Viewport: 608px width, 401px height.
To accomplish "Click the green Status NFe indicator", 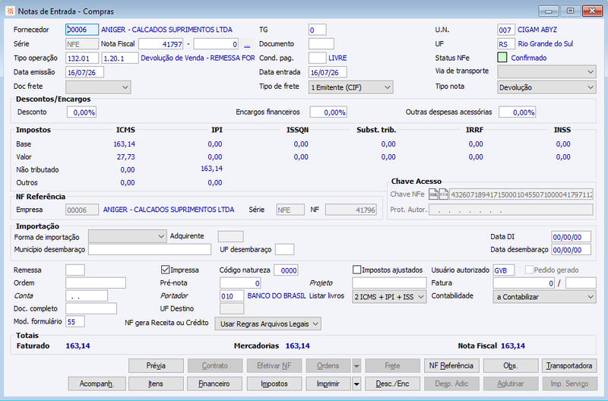I will click(x=502, y=58).
